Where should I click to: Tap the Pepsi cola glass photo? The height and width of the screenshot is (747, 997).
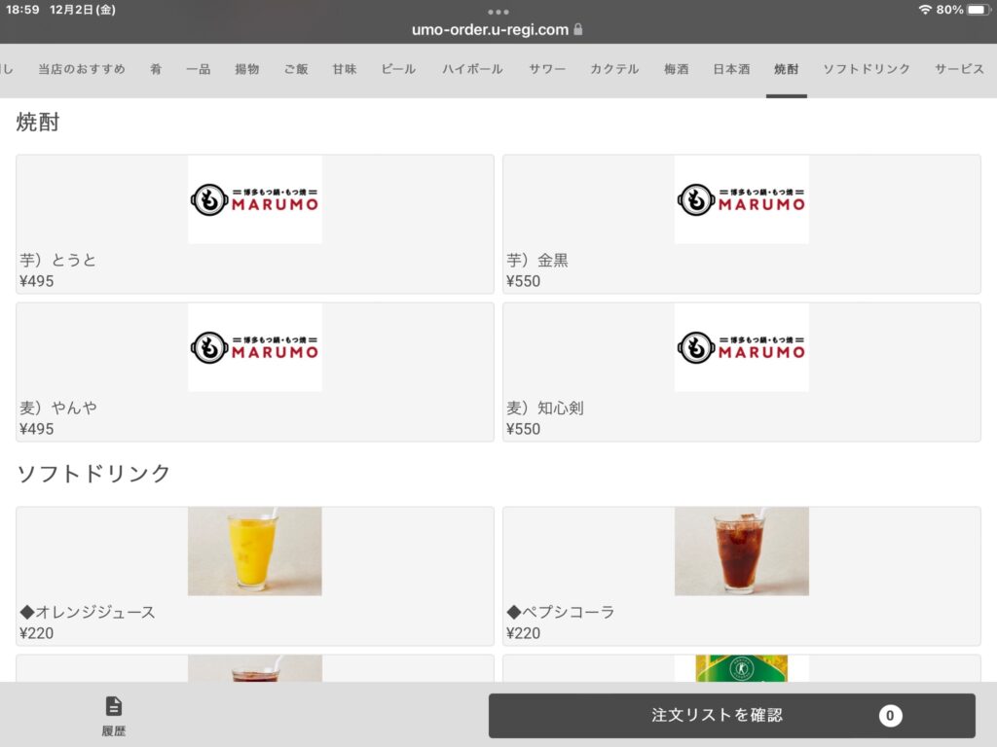click(x=741, y=551)
